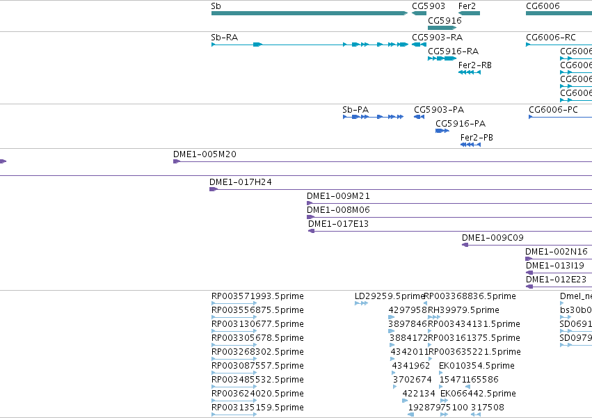Click the RH39979.5prime EST label
Image resolution: width=592 pixels, height=418 pixels.
point(463,310)
